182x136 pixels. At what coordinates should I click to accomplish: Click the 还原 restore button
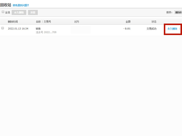pos(33,12)
